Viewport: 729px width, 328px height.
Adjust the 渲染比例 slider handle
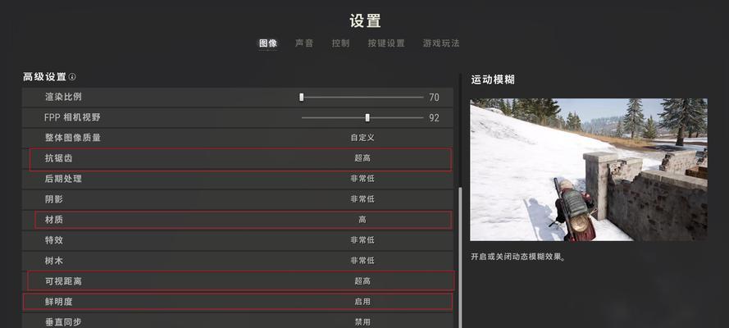click(301, 97)
